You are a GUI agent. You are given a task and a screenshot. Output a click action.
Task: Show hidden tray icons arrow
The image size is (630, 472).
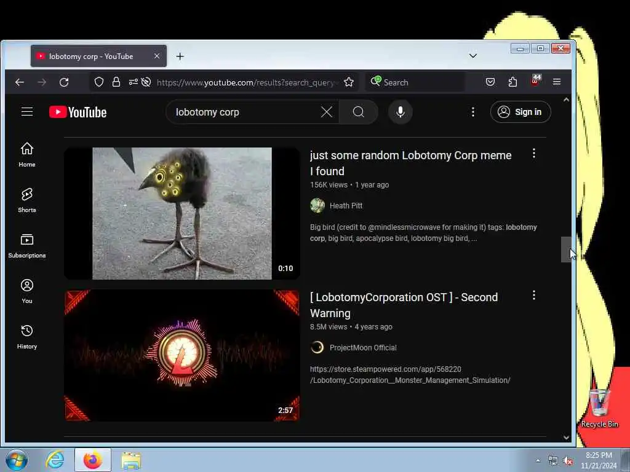click(x=538, y=461)
